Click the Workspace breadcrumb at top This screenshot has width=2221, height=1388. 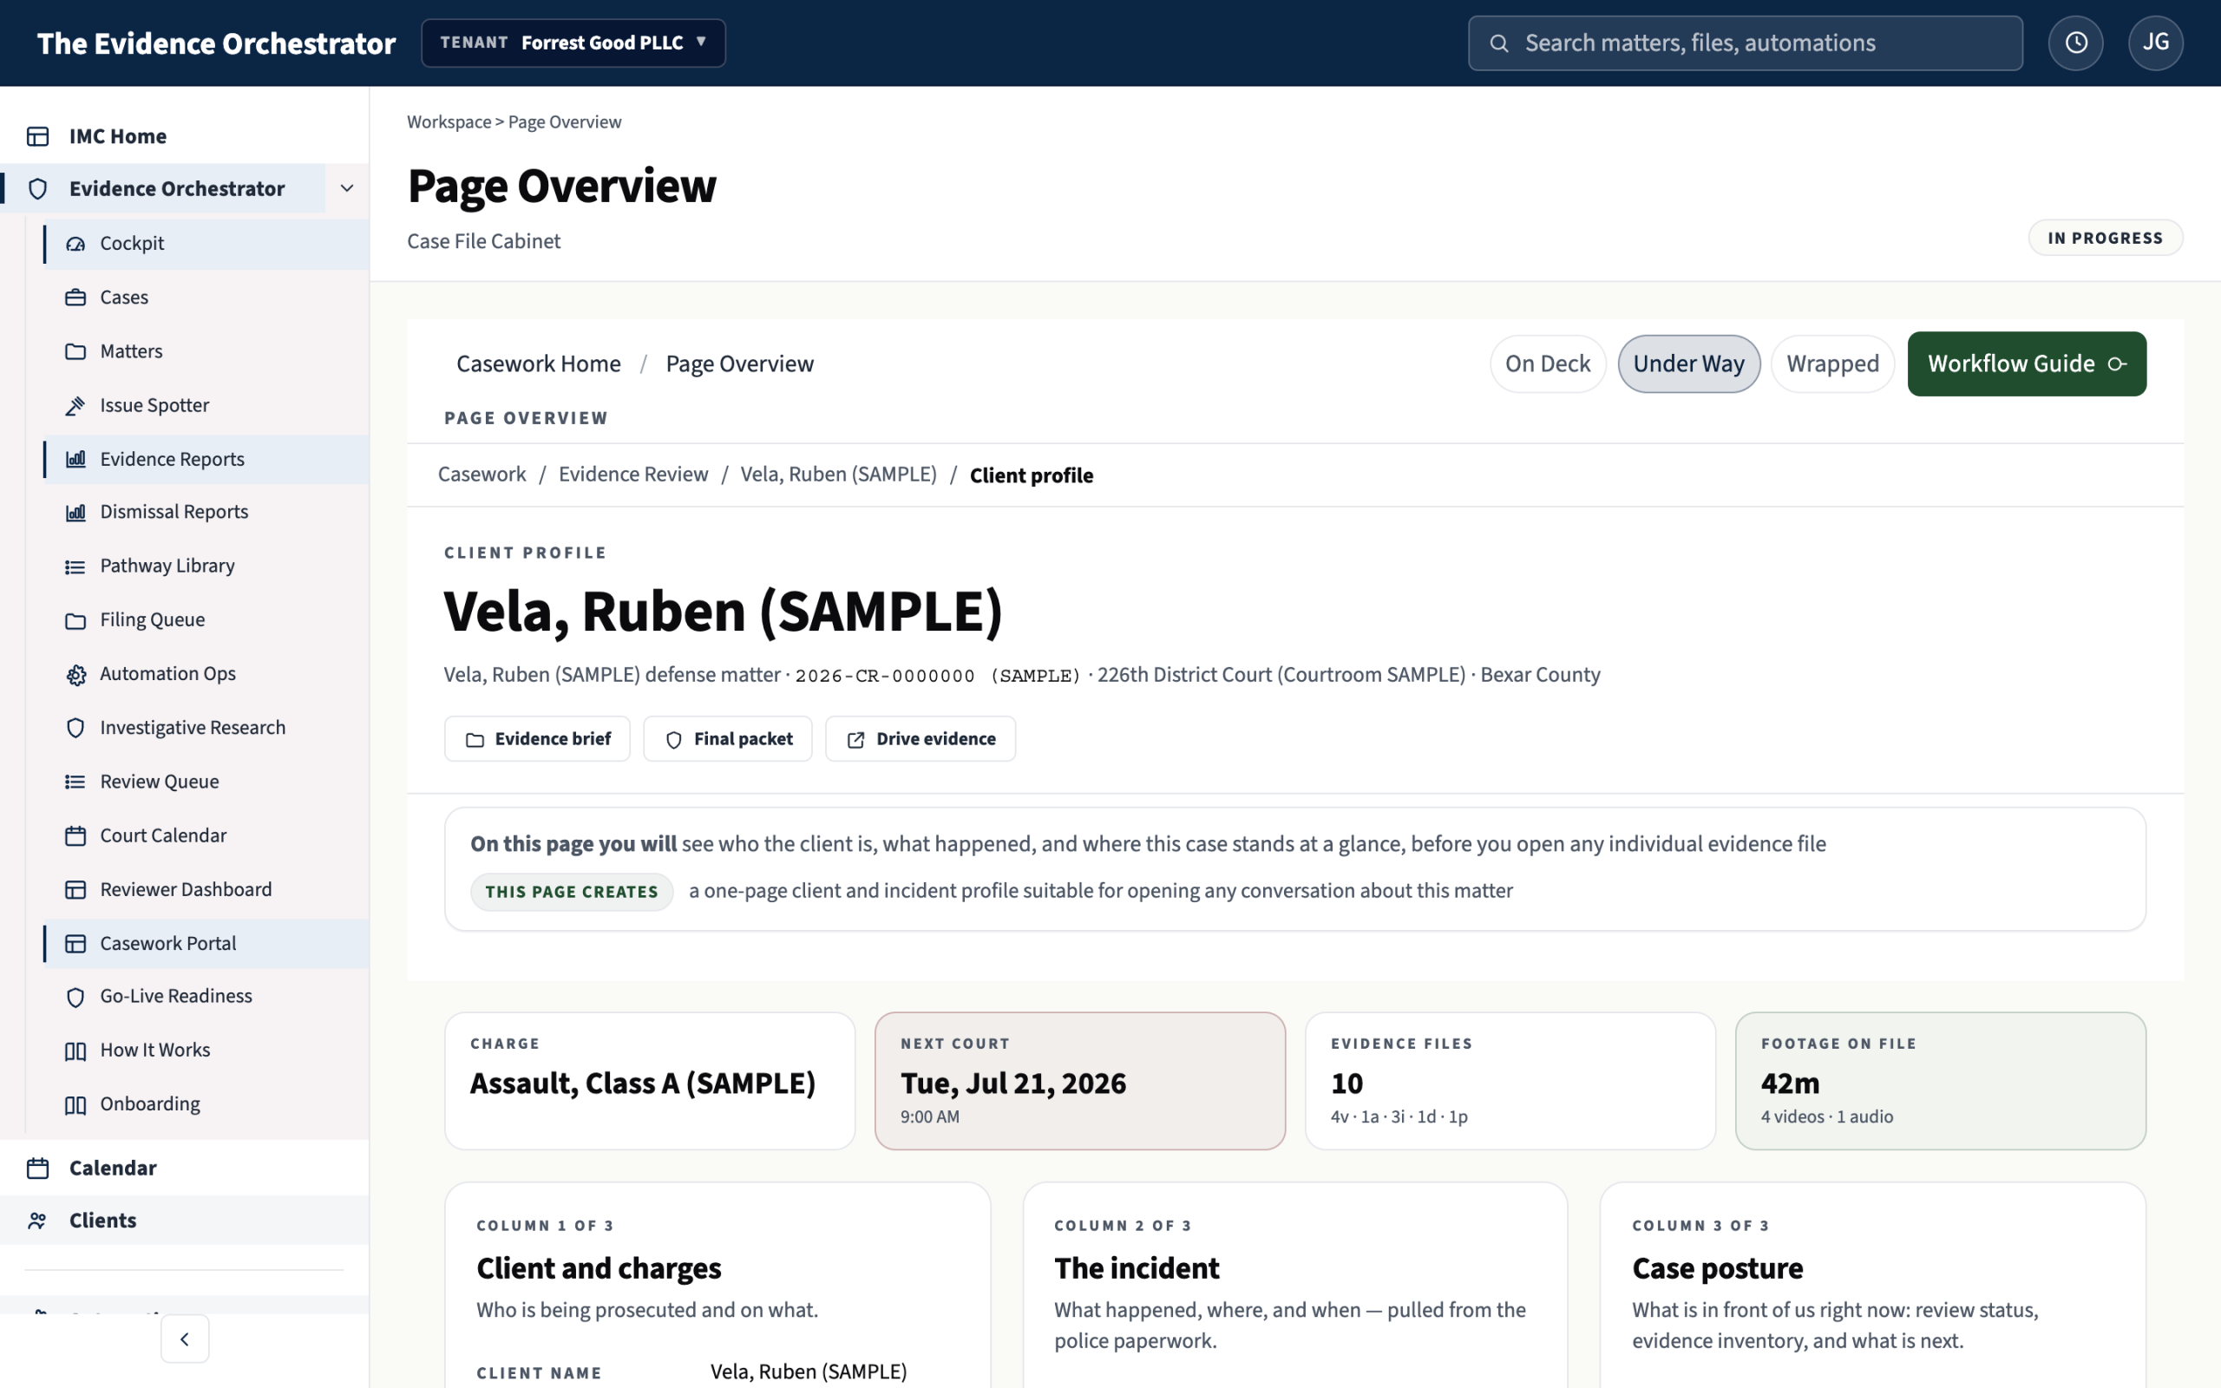(x=449, y=122)
